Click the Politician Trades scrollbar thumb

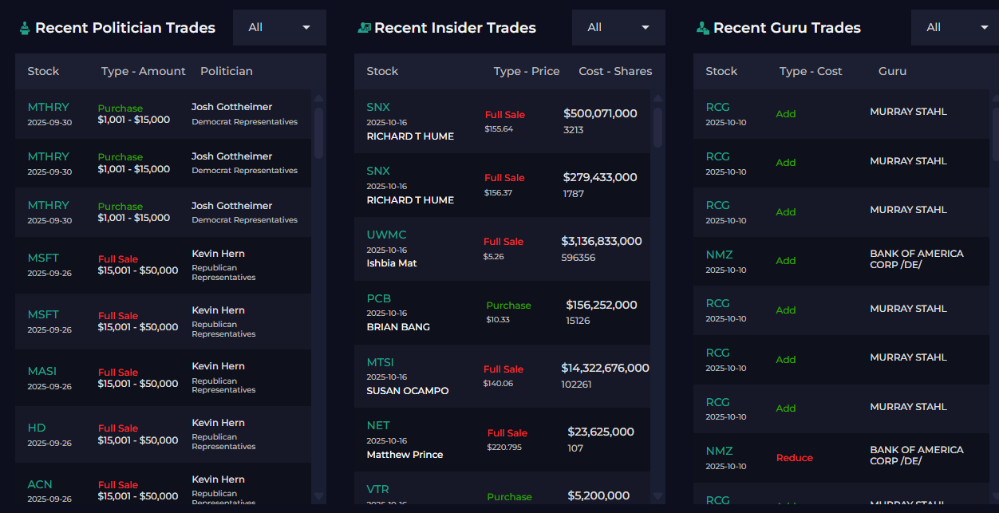click(319, 132)
